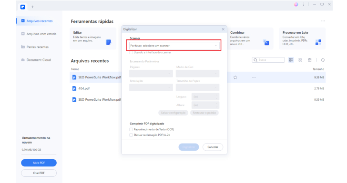Click the Combinar card merge icon
347x183 pixels.
coord(266,42)
